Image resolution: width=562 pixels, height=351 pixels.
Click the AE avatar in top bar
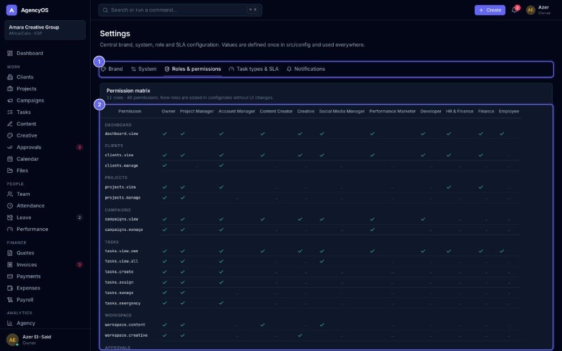[x=531, y=10]
